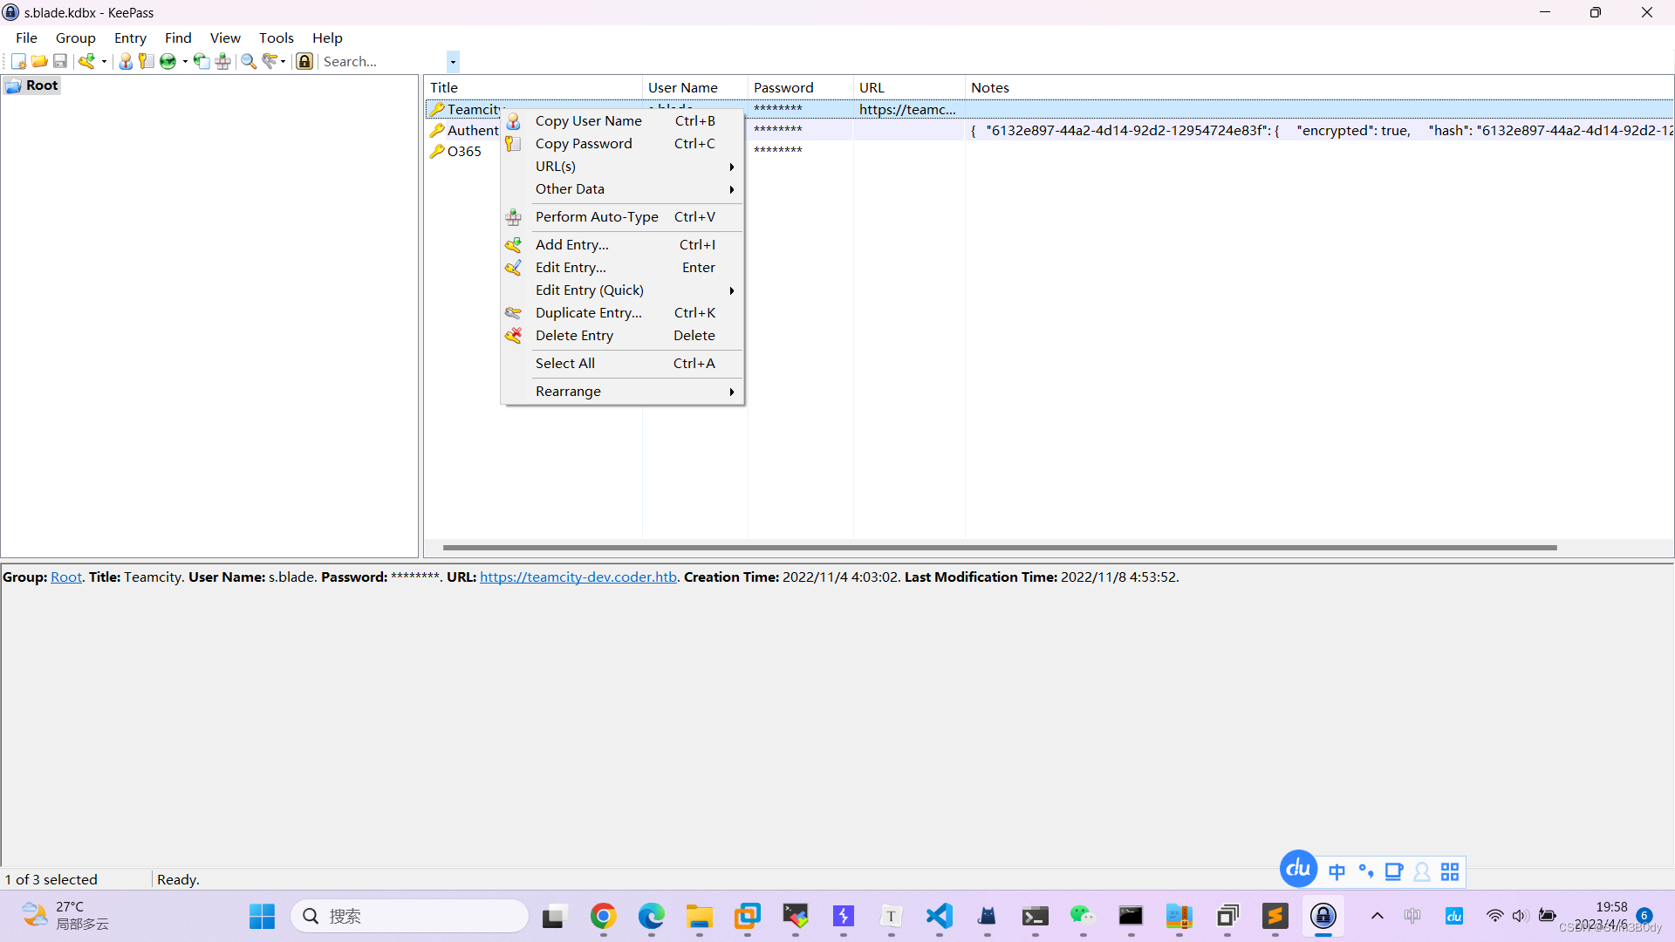Click the Open database folder icon
This screenshot has width=1675, height=942.
pos(39,61)
